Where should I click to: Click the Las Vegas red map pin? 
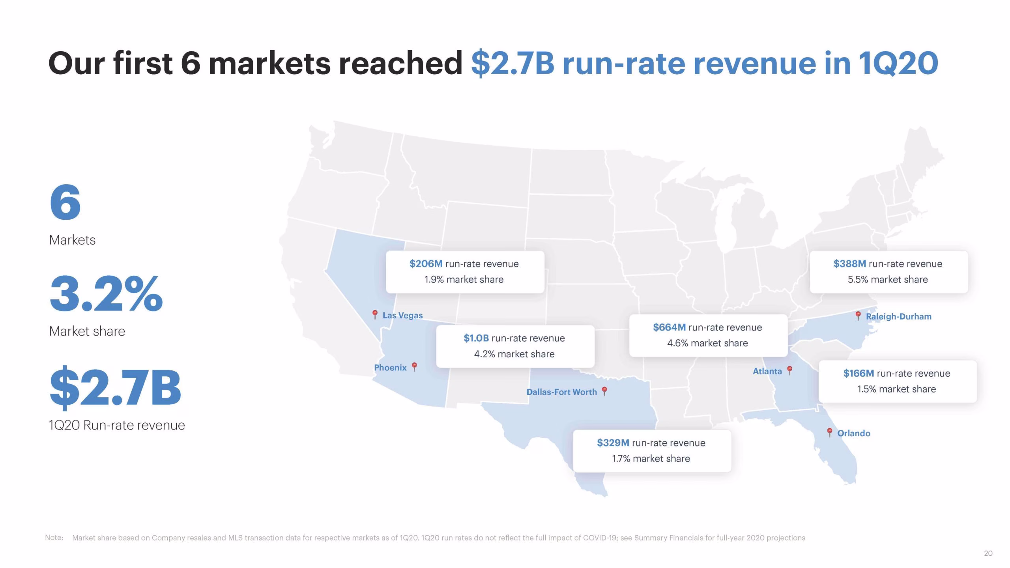click(375, 314)
